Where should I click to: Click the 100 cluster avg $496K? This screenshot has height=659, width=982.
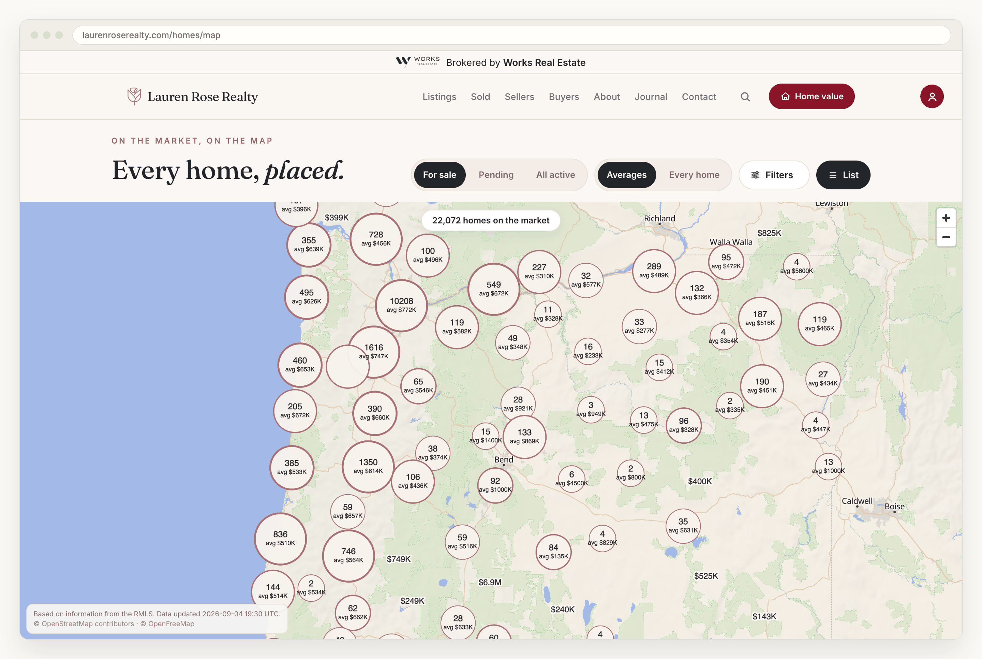click(428, 255)
